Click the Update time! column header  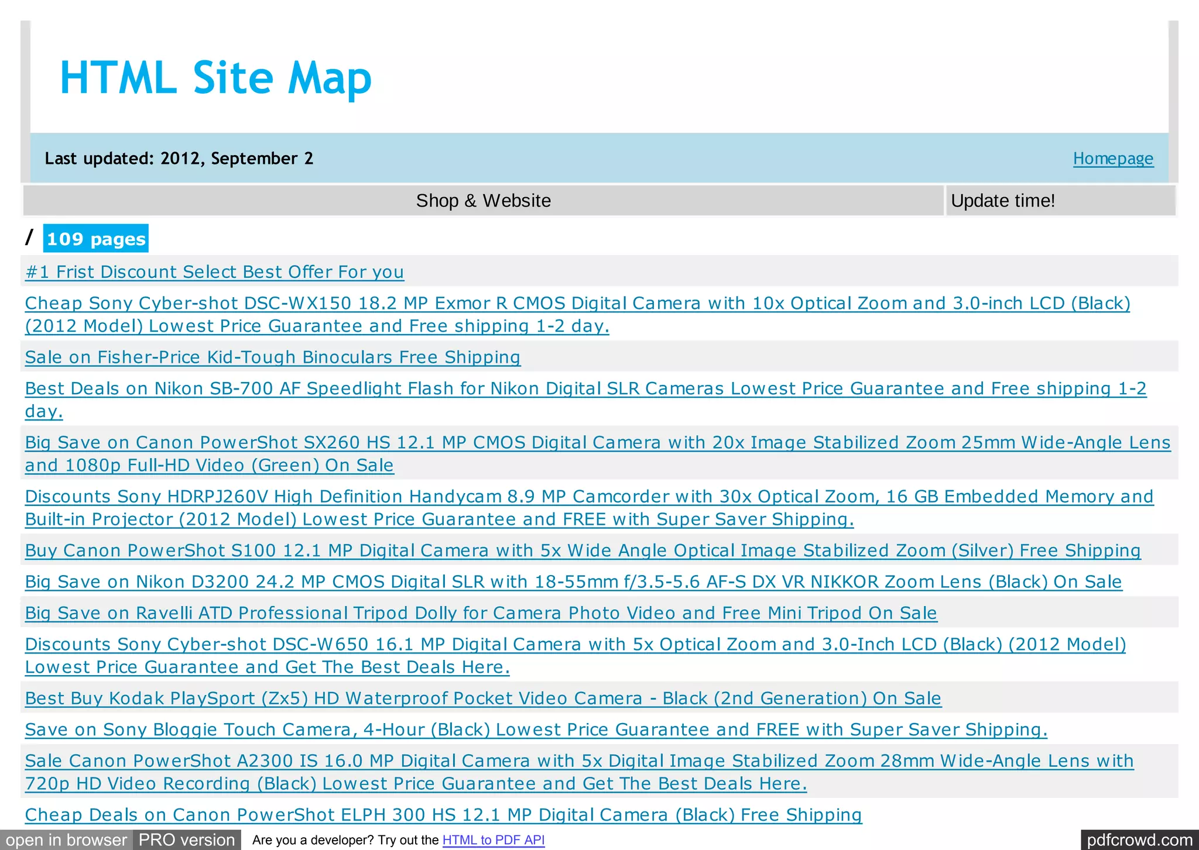coord(1002,201)
